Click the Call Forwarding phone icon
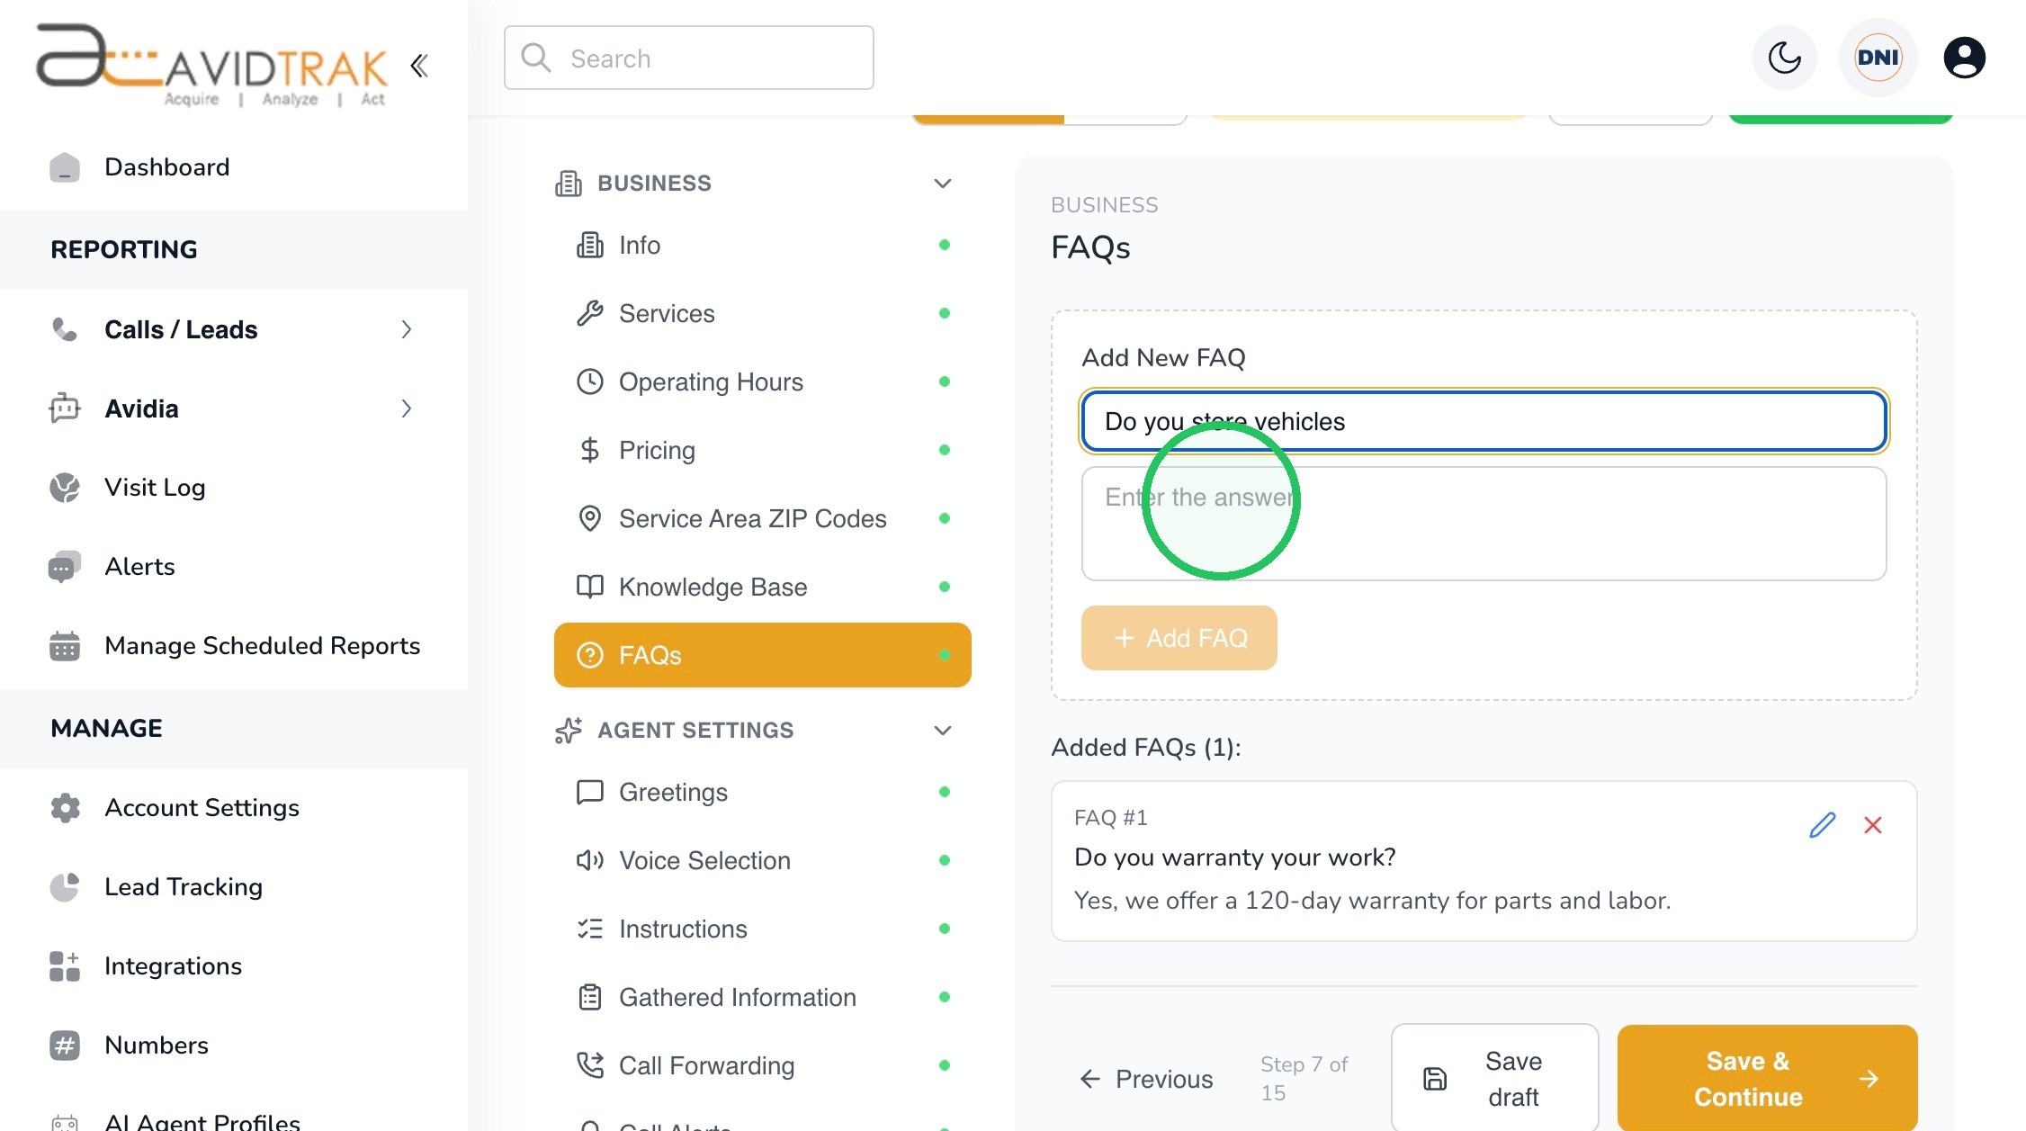The height and width of the screenshot is (1131, 2026). [589, 1065]
